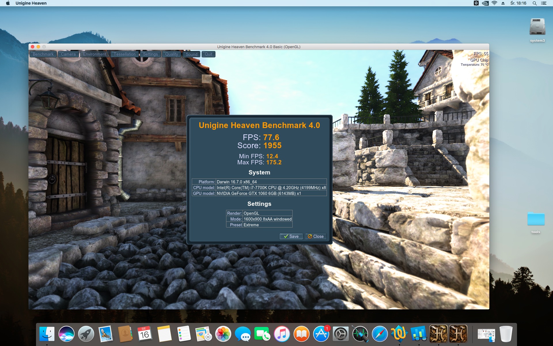
Task: Open the Trash in the Dock
Action: (x=506, y=334)
